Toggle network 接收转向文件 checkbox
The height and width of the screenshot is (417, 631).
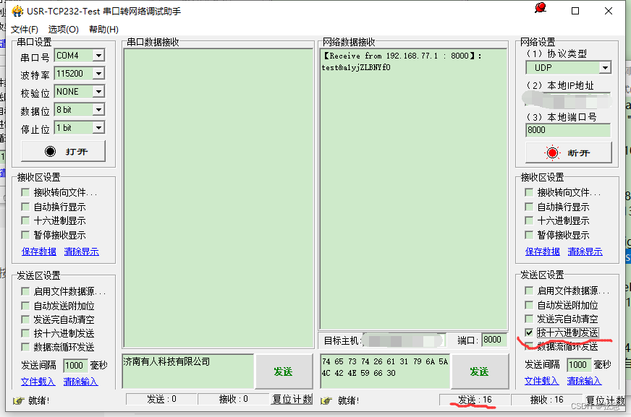pos(529,192)
